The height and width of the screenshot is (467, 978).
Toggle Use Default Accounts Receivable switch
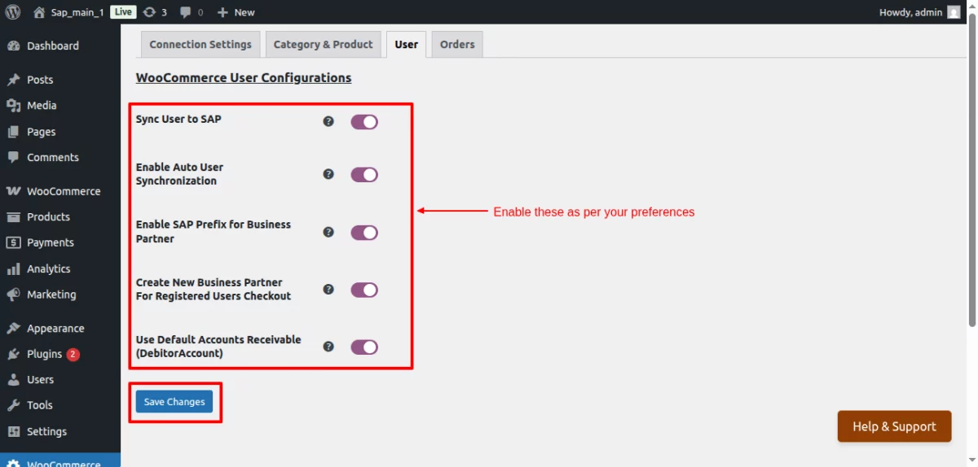pos(364,347)
